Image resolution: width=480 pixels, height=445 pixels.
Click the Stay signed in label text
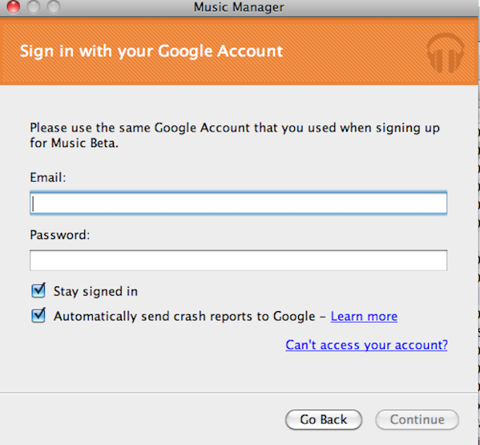point(95,292)
